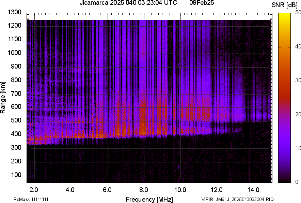
Task: Click the "1300" range tick label
Action: coord(14,12)
